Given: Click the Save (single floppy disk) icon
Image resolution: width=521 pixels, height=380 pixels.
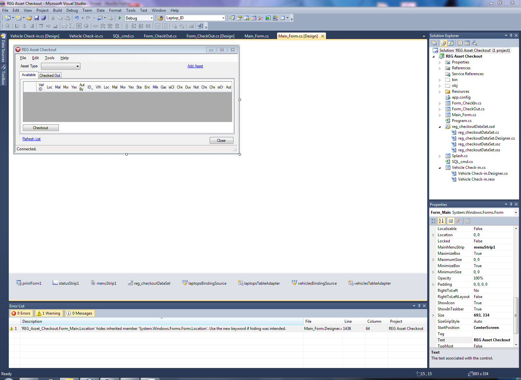Looking at the screenshot, I should [x=36, y=18].
